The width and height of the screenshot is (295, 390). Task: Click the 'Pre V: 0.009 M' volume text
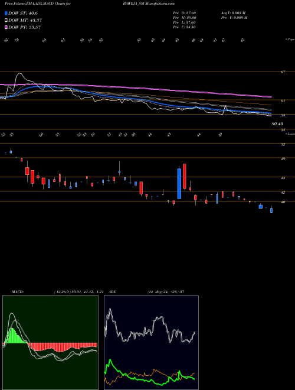tap(234, 18)
